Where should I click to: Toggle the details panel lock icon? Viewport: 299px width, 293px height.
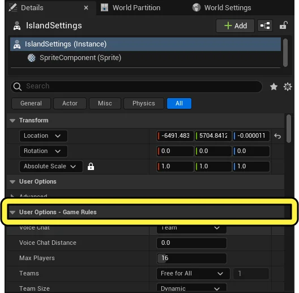(284, 26)
